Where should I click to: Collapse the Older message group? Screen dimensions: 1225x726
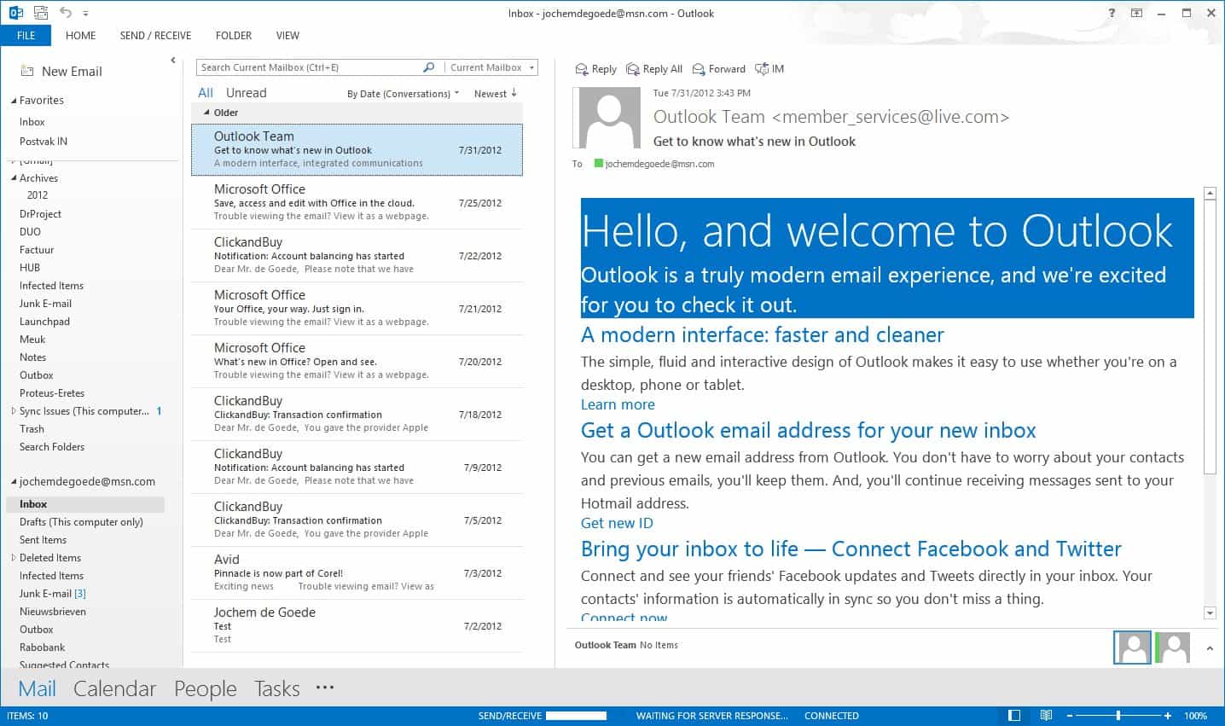click(x=206, y=113)
